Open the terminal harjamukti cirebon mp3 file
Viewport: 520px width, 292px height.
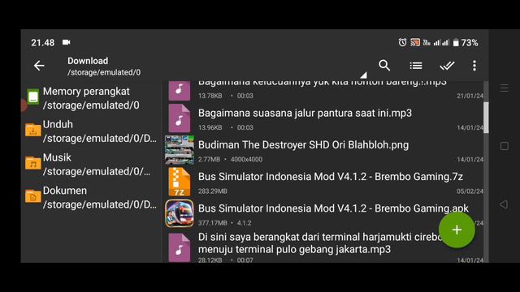click(x=324, y=247)
